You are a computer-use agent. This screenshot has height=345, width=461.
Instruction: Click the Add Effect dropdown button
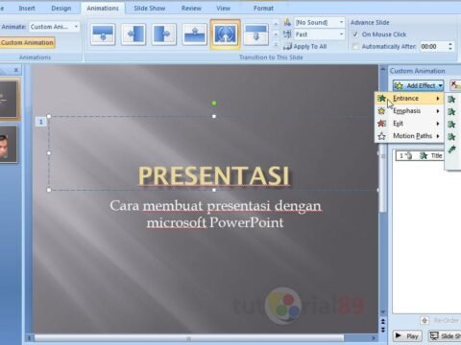(x=418, y=85)
